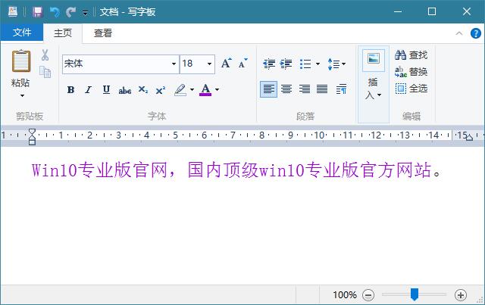Switch to the 主页 home tab
Image resolution: width=485 pixels, height=305 pixels.
63,33
